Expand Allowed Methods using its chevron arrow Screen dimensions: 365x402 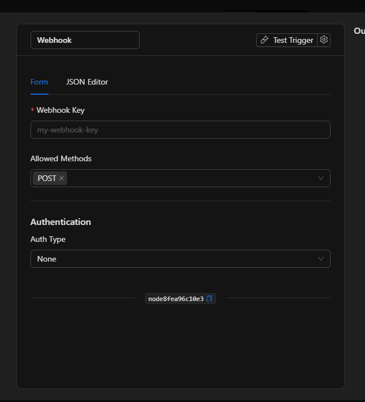[320, 178]
